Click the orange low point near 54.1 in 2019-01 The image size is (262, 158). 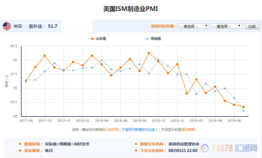[187, 93]
